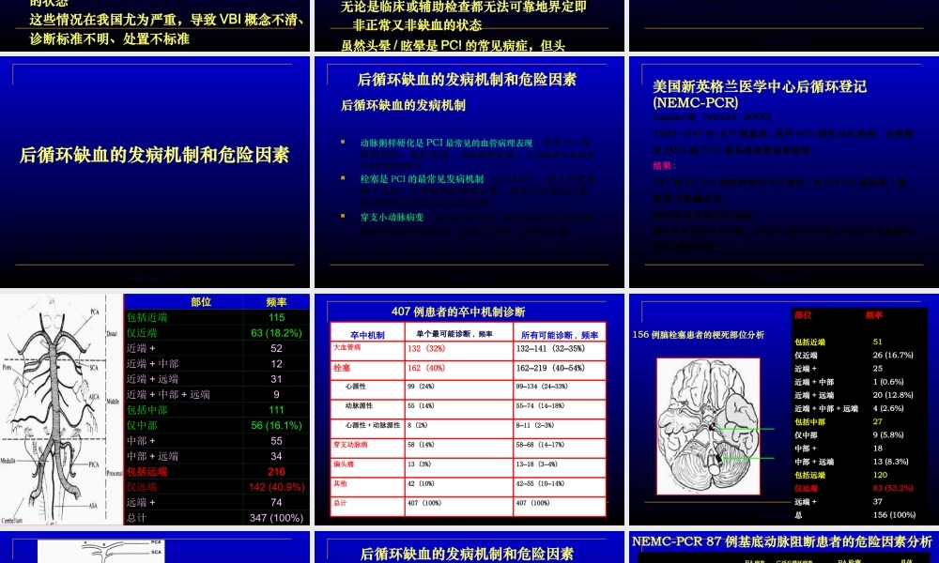Click the 156 例脑栓塞患者的梗死部位分析 heading
939x563 pixels.
(700, 333)
